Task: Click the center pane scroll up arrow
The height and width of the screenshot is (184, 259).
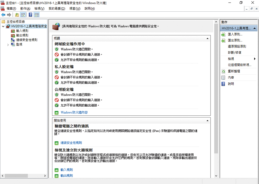Action: [216, 22]
